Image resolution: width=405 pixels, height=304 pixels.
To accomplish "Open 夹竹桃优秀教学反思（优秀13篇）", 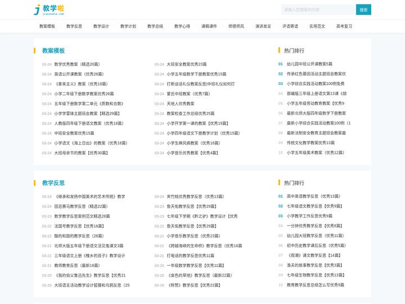I will coord(195,196).
